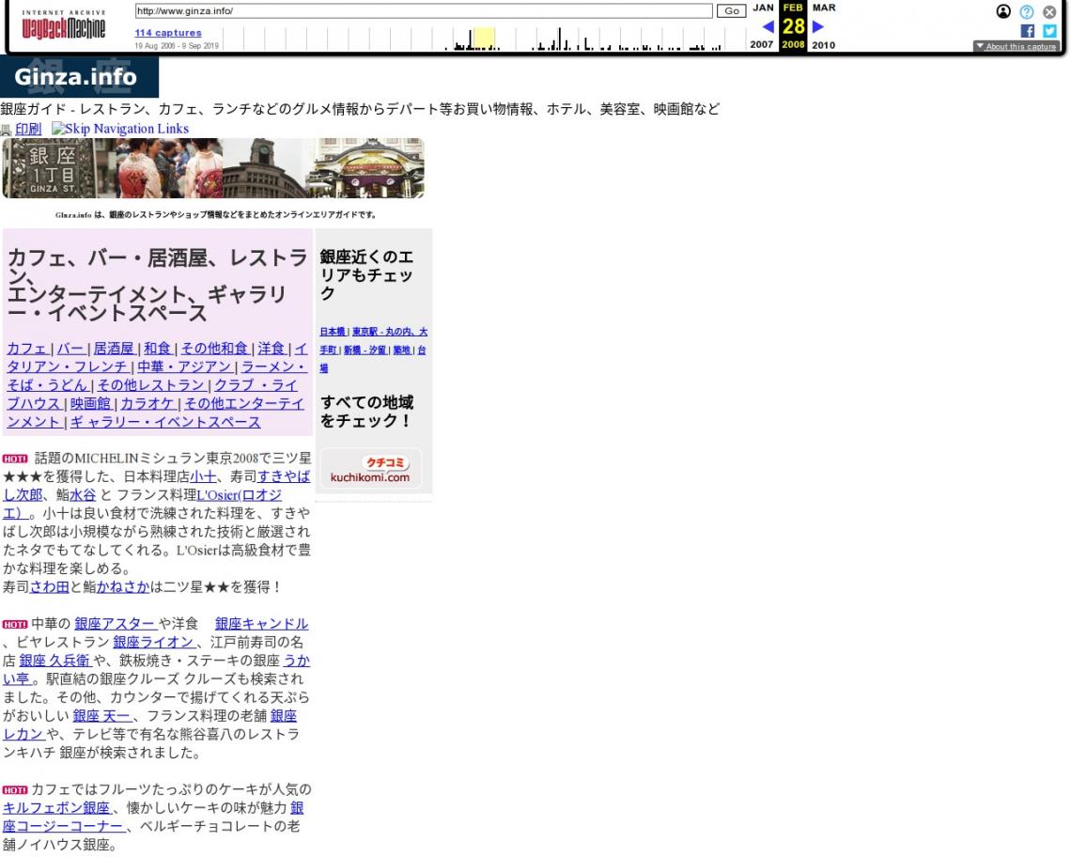The width and height of the screenshot is (1071, 857).
Task: Open the 114 captures link
Action: click(168, 32)
